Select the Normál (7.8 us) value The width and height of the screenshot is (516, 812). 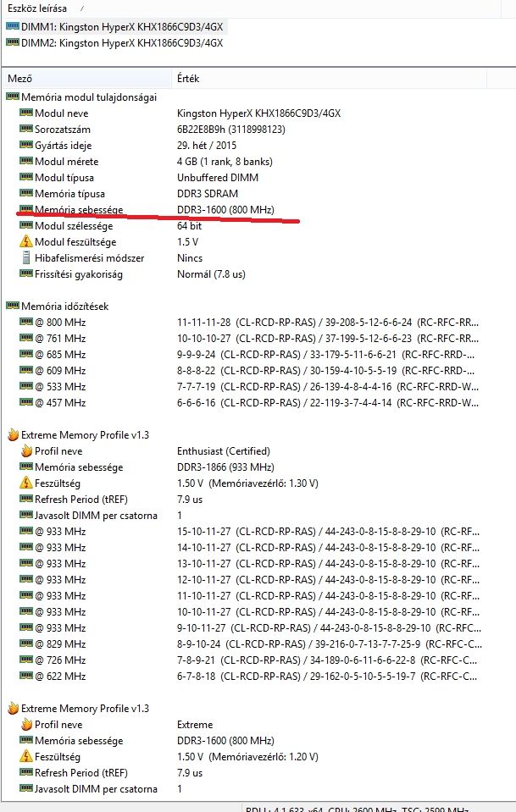pyautogui.click(x=211, y=274)
